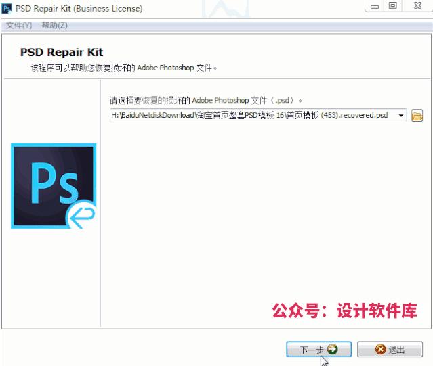Click the PS app icon in title bar
The height and width of the screenshot is (366, 433).
click(x=7, y=9)
